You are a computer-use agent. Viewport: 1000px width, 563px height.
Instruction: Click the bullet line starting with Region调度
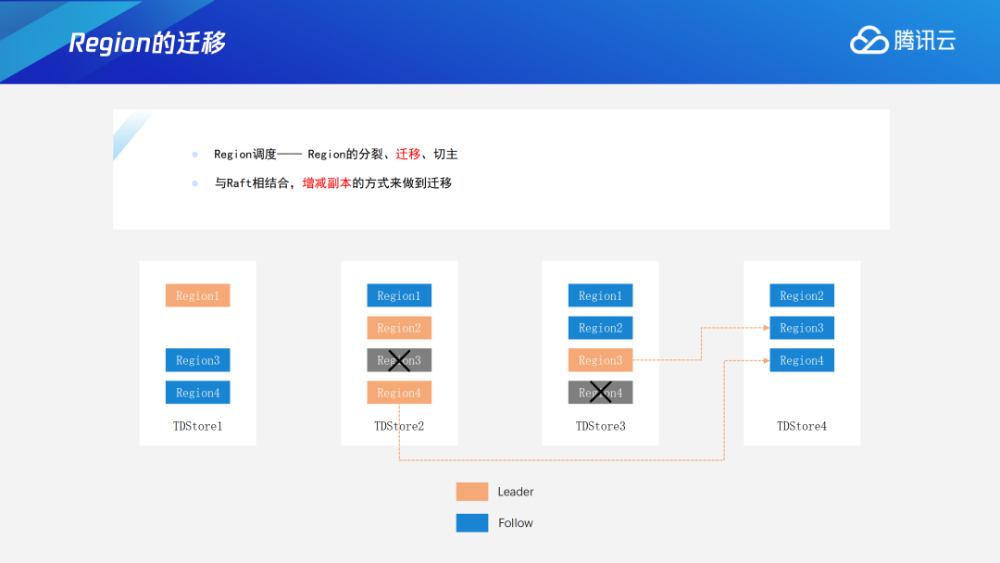pos(335,155)
